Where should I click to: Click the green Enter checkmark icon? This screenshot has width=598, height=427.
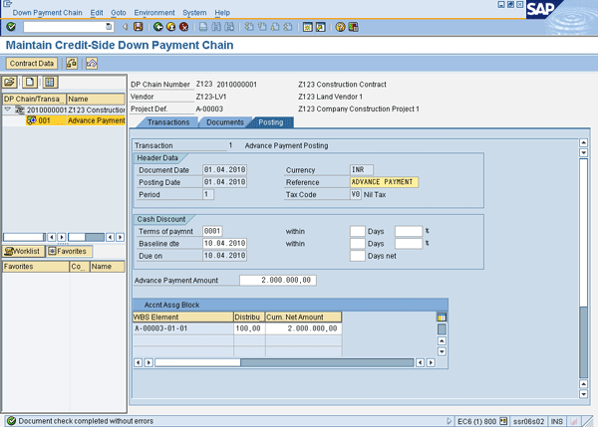tap(11, 27)
